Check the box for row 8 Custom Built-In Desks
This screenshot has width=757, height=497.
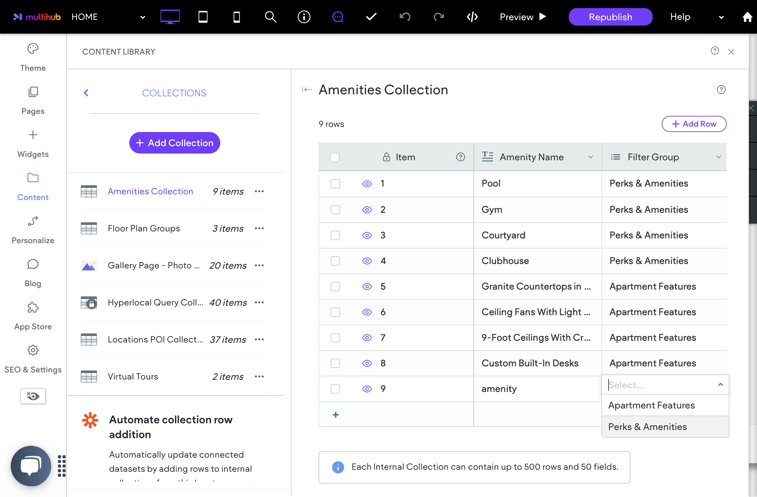point(335,363)
